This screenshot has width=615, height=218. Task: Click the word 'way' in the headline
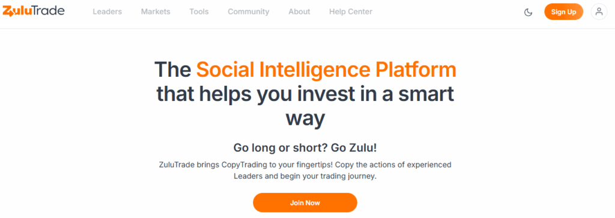pos(305,120)
